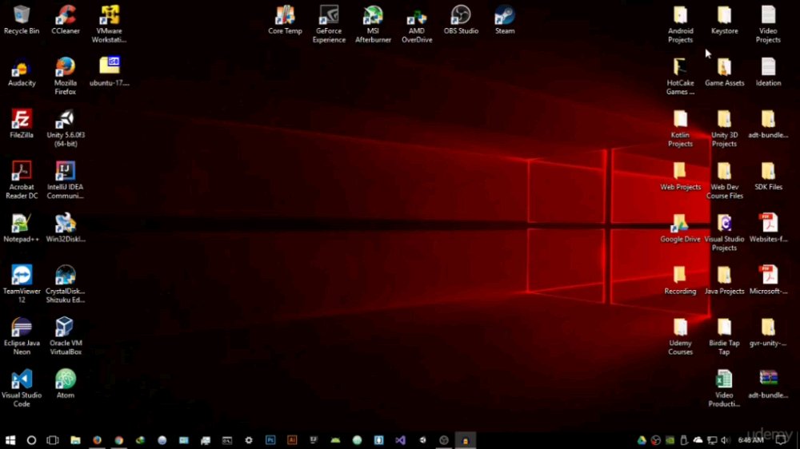Open the Windows Start menu

pyautogui.click(x=10, y=440)
